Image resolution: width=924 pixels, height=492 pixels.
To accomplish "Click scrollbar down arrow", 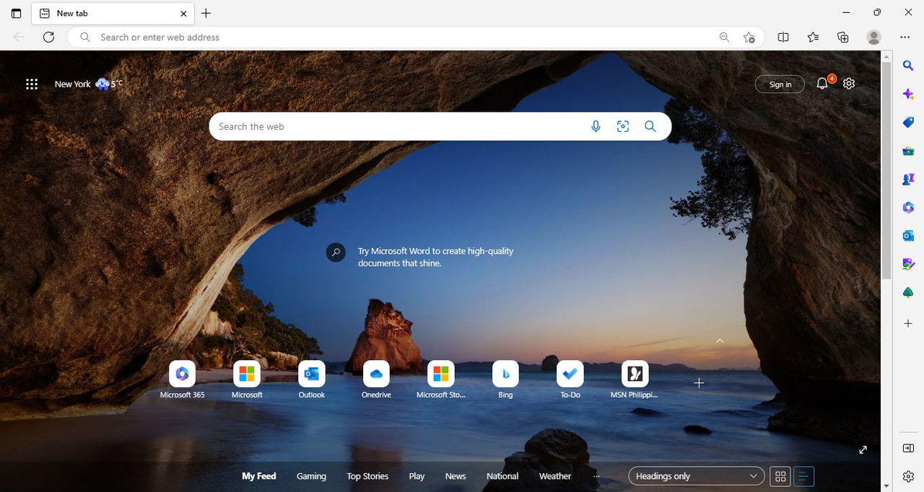I will click(886, 487).
